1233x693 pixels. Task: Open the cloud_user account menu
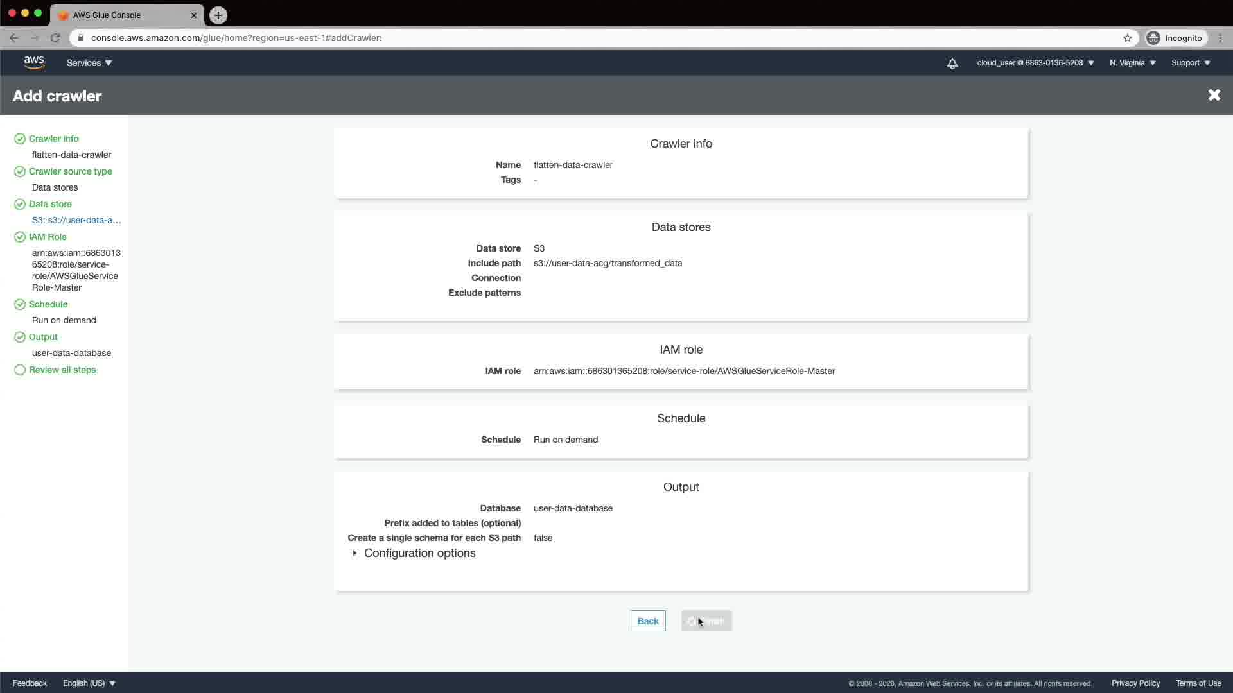tap(1035, 63)
